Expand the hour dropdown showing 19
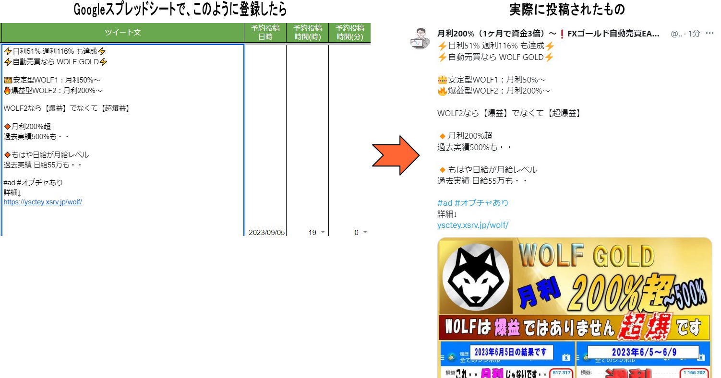The height and width of the screenshot is (378, 721). coord(323,232)
